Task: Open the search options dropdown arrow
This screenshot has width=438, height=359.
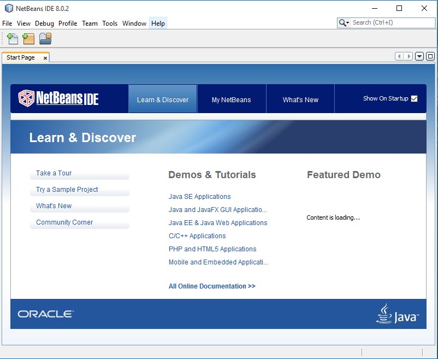Action: tap(349, 23)
